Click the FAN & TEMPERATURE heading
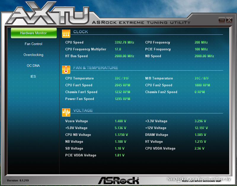The image size is (237, 186). (95, 68)
